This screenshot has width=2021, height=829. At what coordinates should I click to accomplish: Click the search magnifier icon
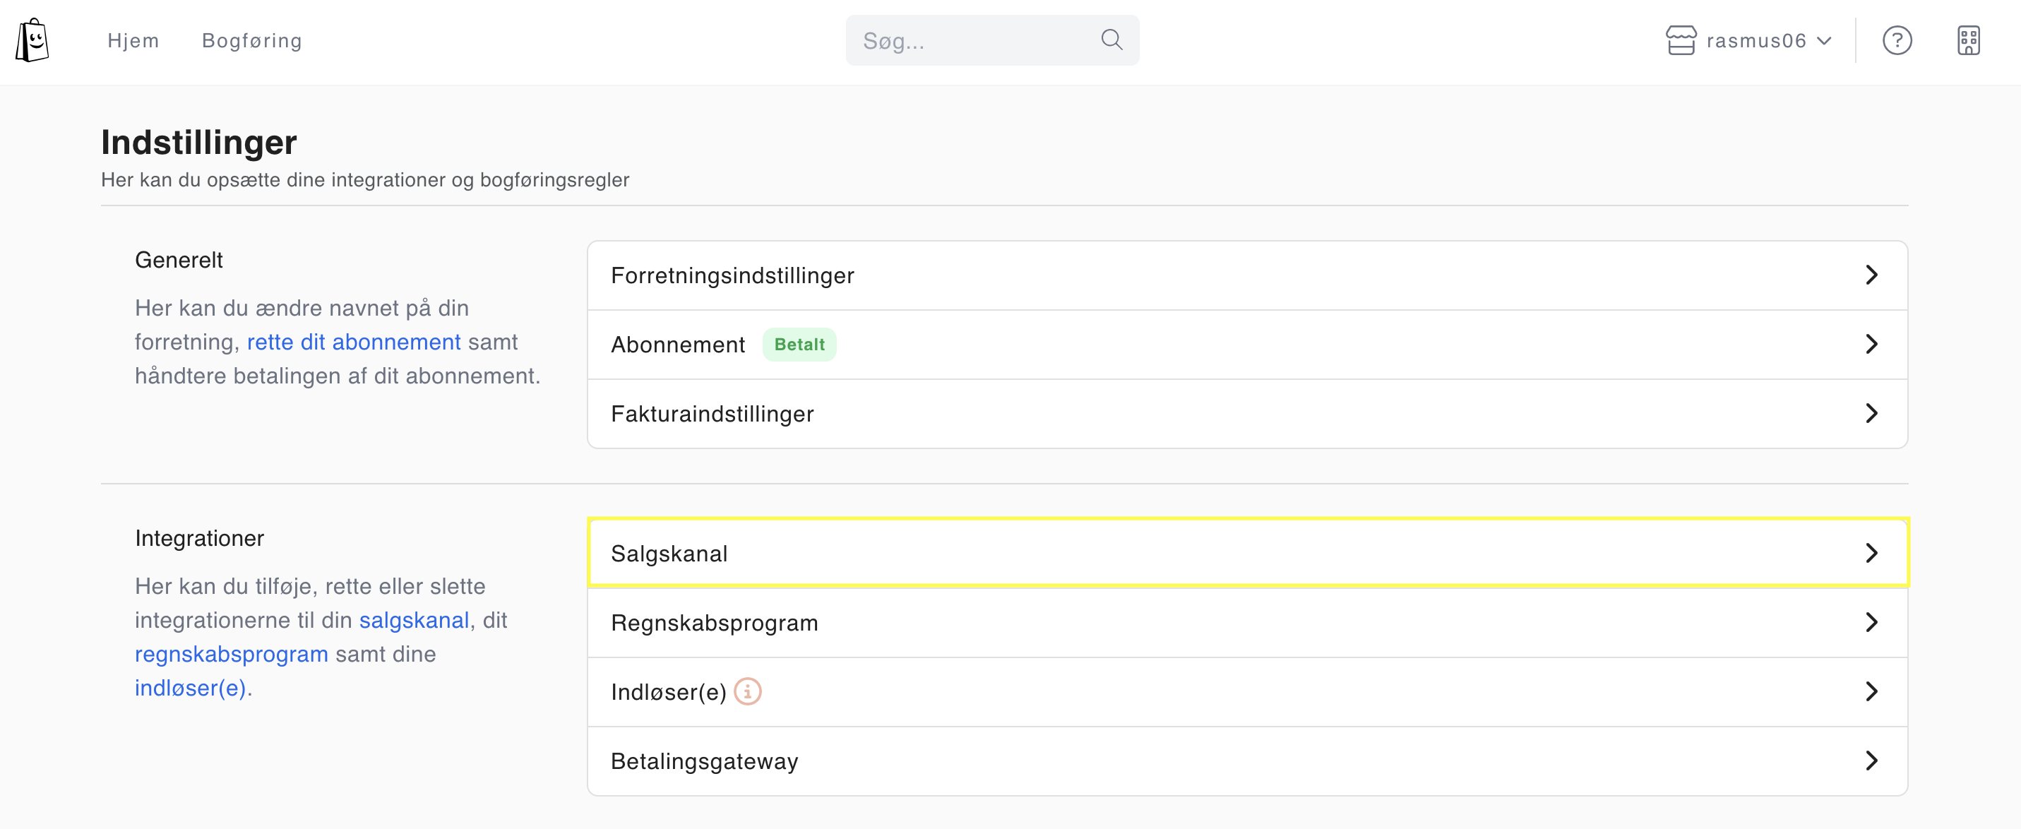click(x=1111, y=40)
